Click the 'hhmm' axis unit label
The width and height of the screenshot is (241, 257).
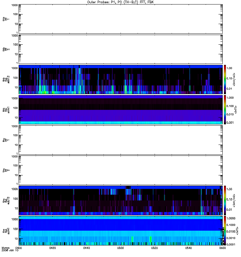tap(5, 248)
